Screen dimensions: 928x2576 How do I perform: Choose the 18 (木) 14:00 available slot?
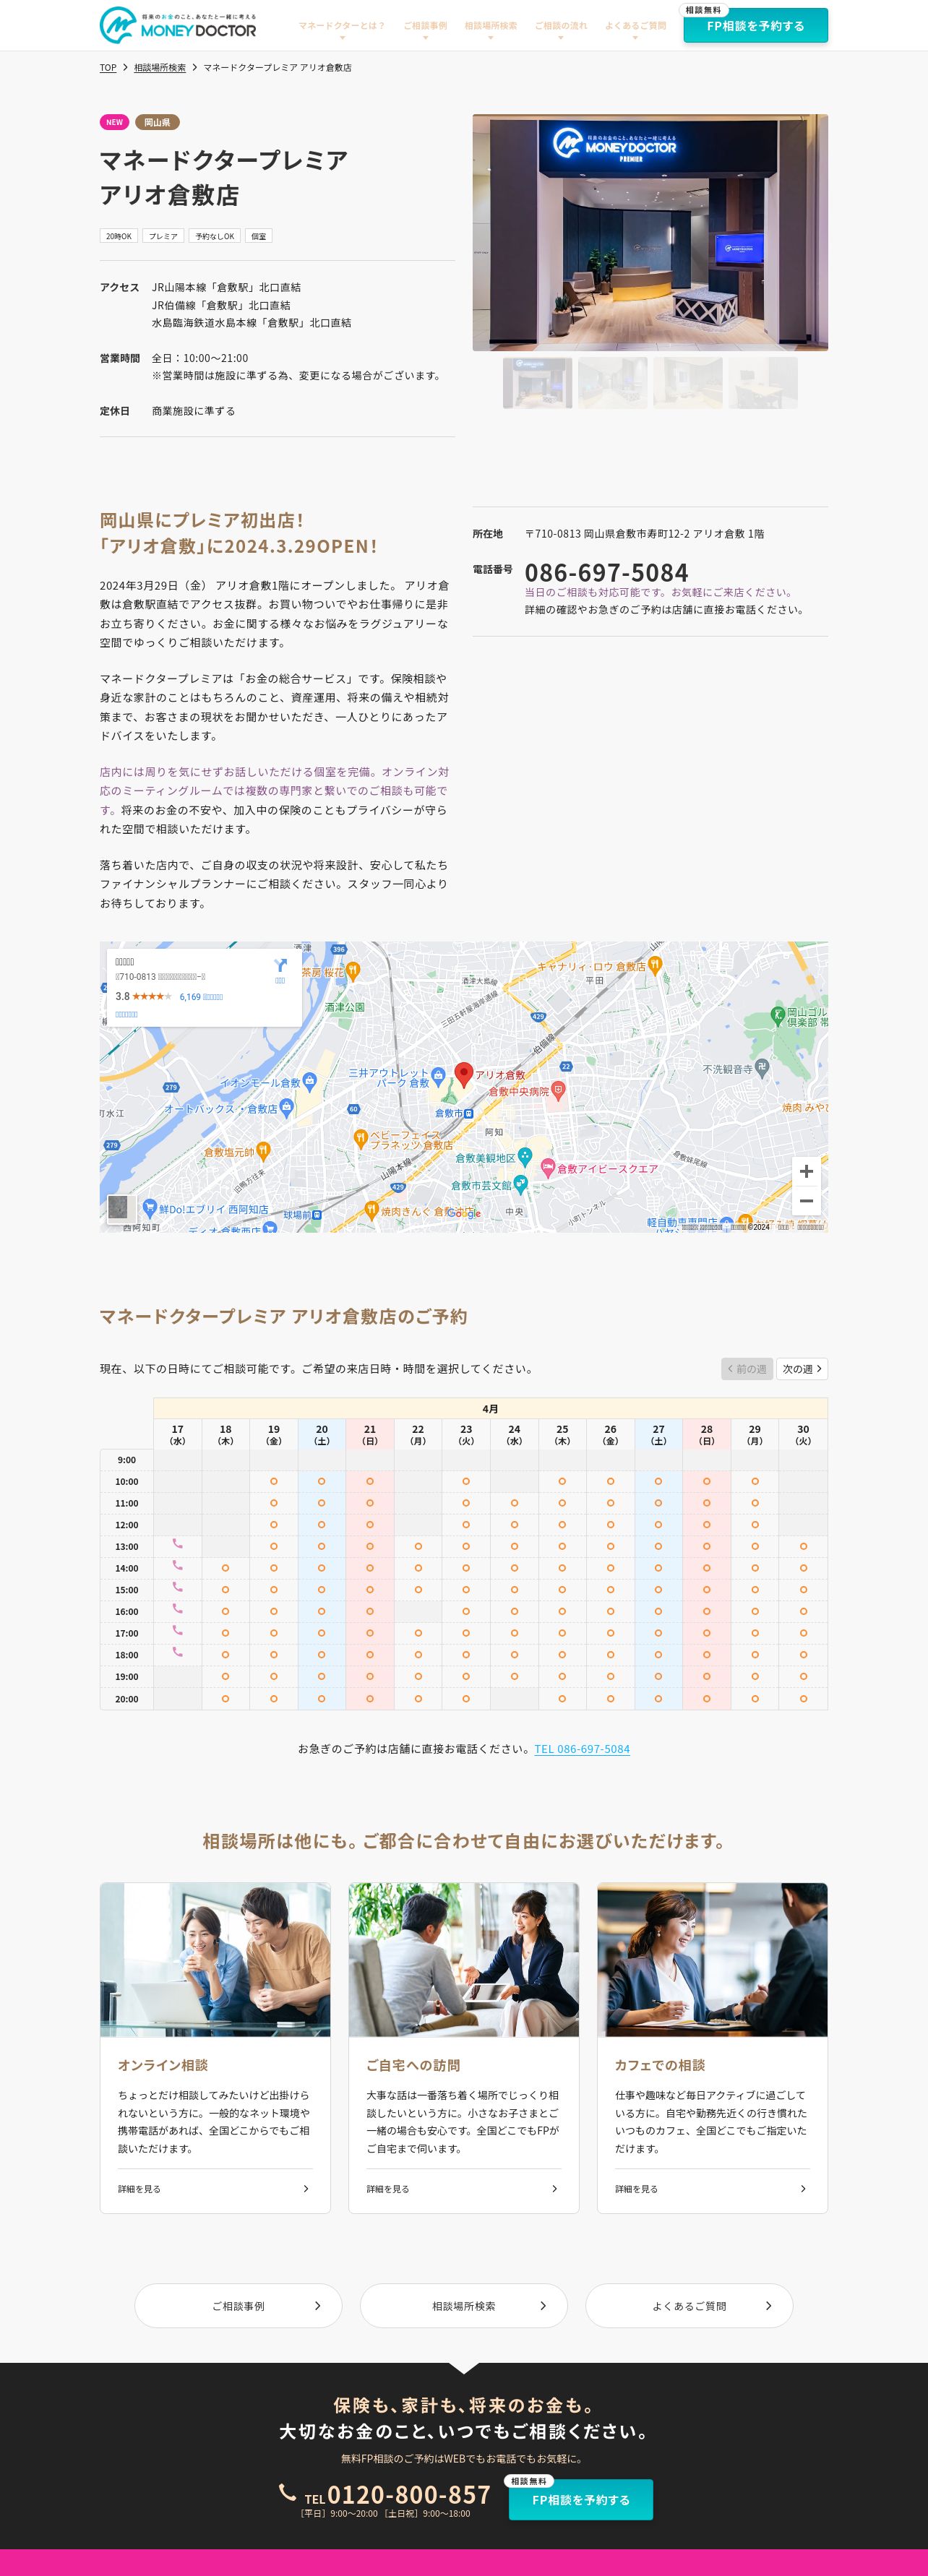[225, 1568]
